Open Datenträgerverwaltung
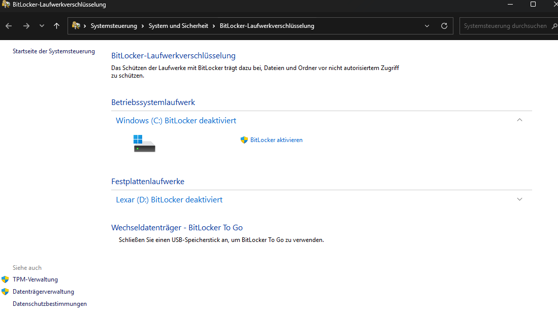This screenshot has height=315, width=558. coord(44,292)
